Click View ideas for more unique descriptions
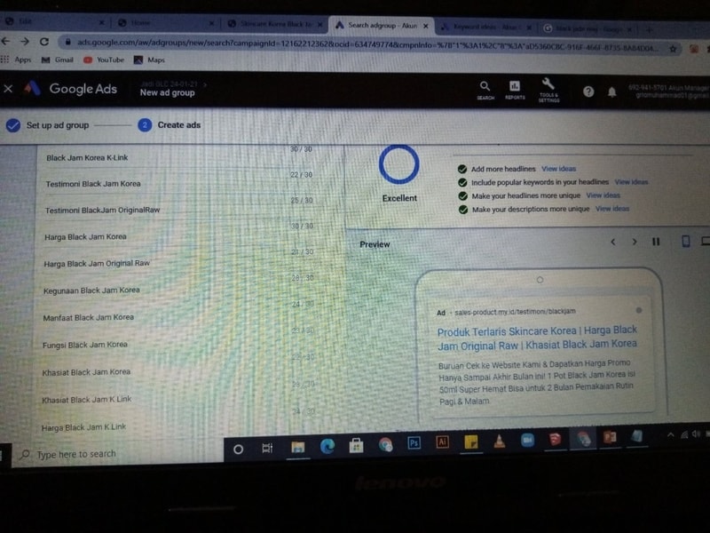 click(x=611, y=209)
